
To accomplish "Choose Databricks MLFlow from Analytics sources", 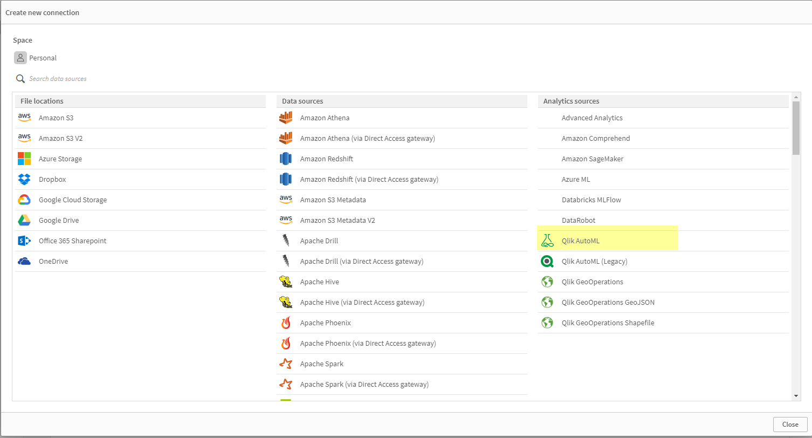I will pyautogui.click(x=592, y=200).
